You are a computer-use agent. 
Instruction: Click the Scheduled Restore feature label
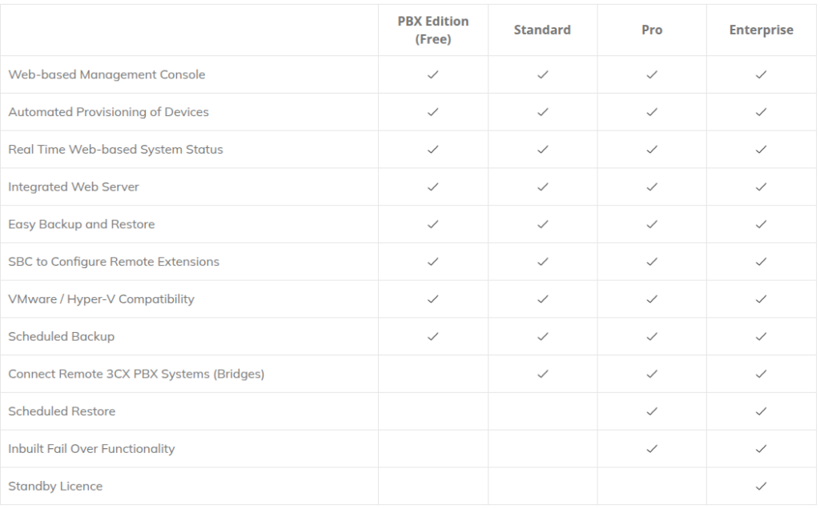click(x=62, y=411)
